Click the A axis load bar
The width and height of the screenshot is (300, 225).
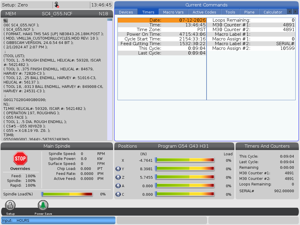185,185
